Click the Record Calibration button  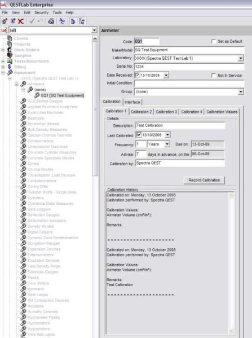pyautogui.click(x=204, y=180)
